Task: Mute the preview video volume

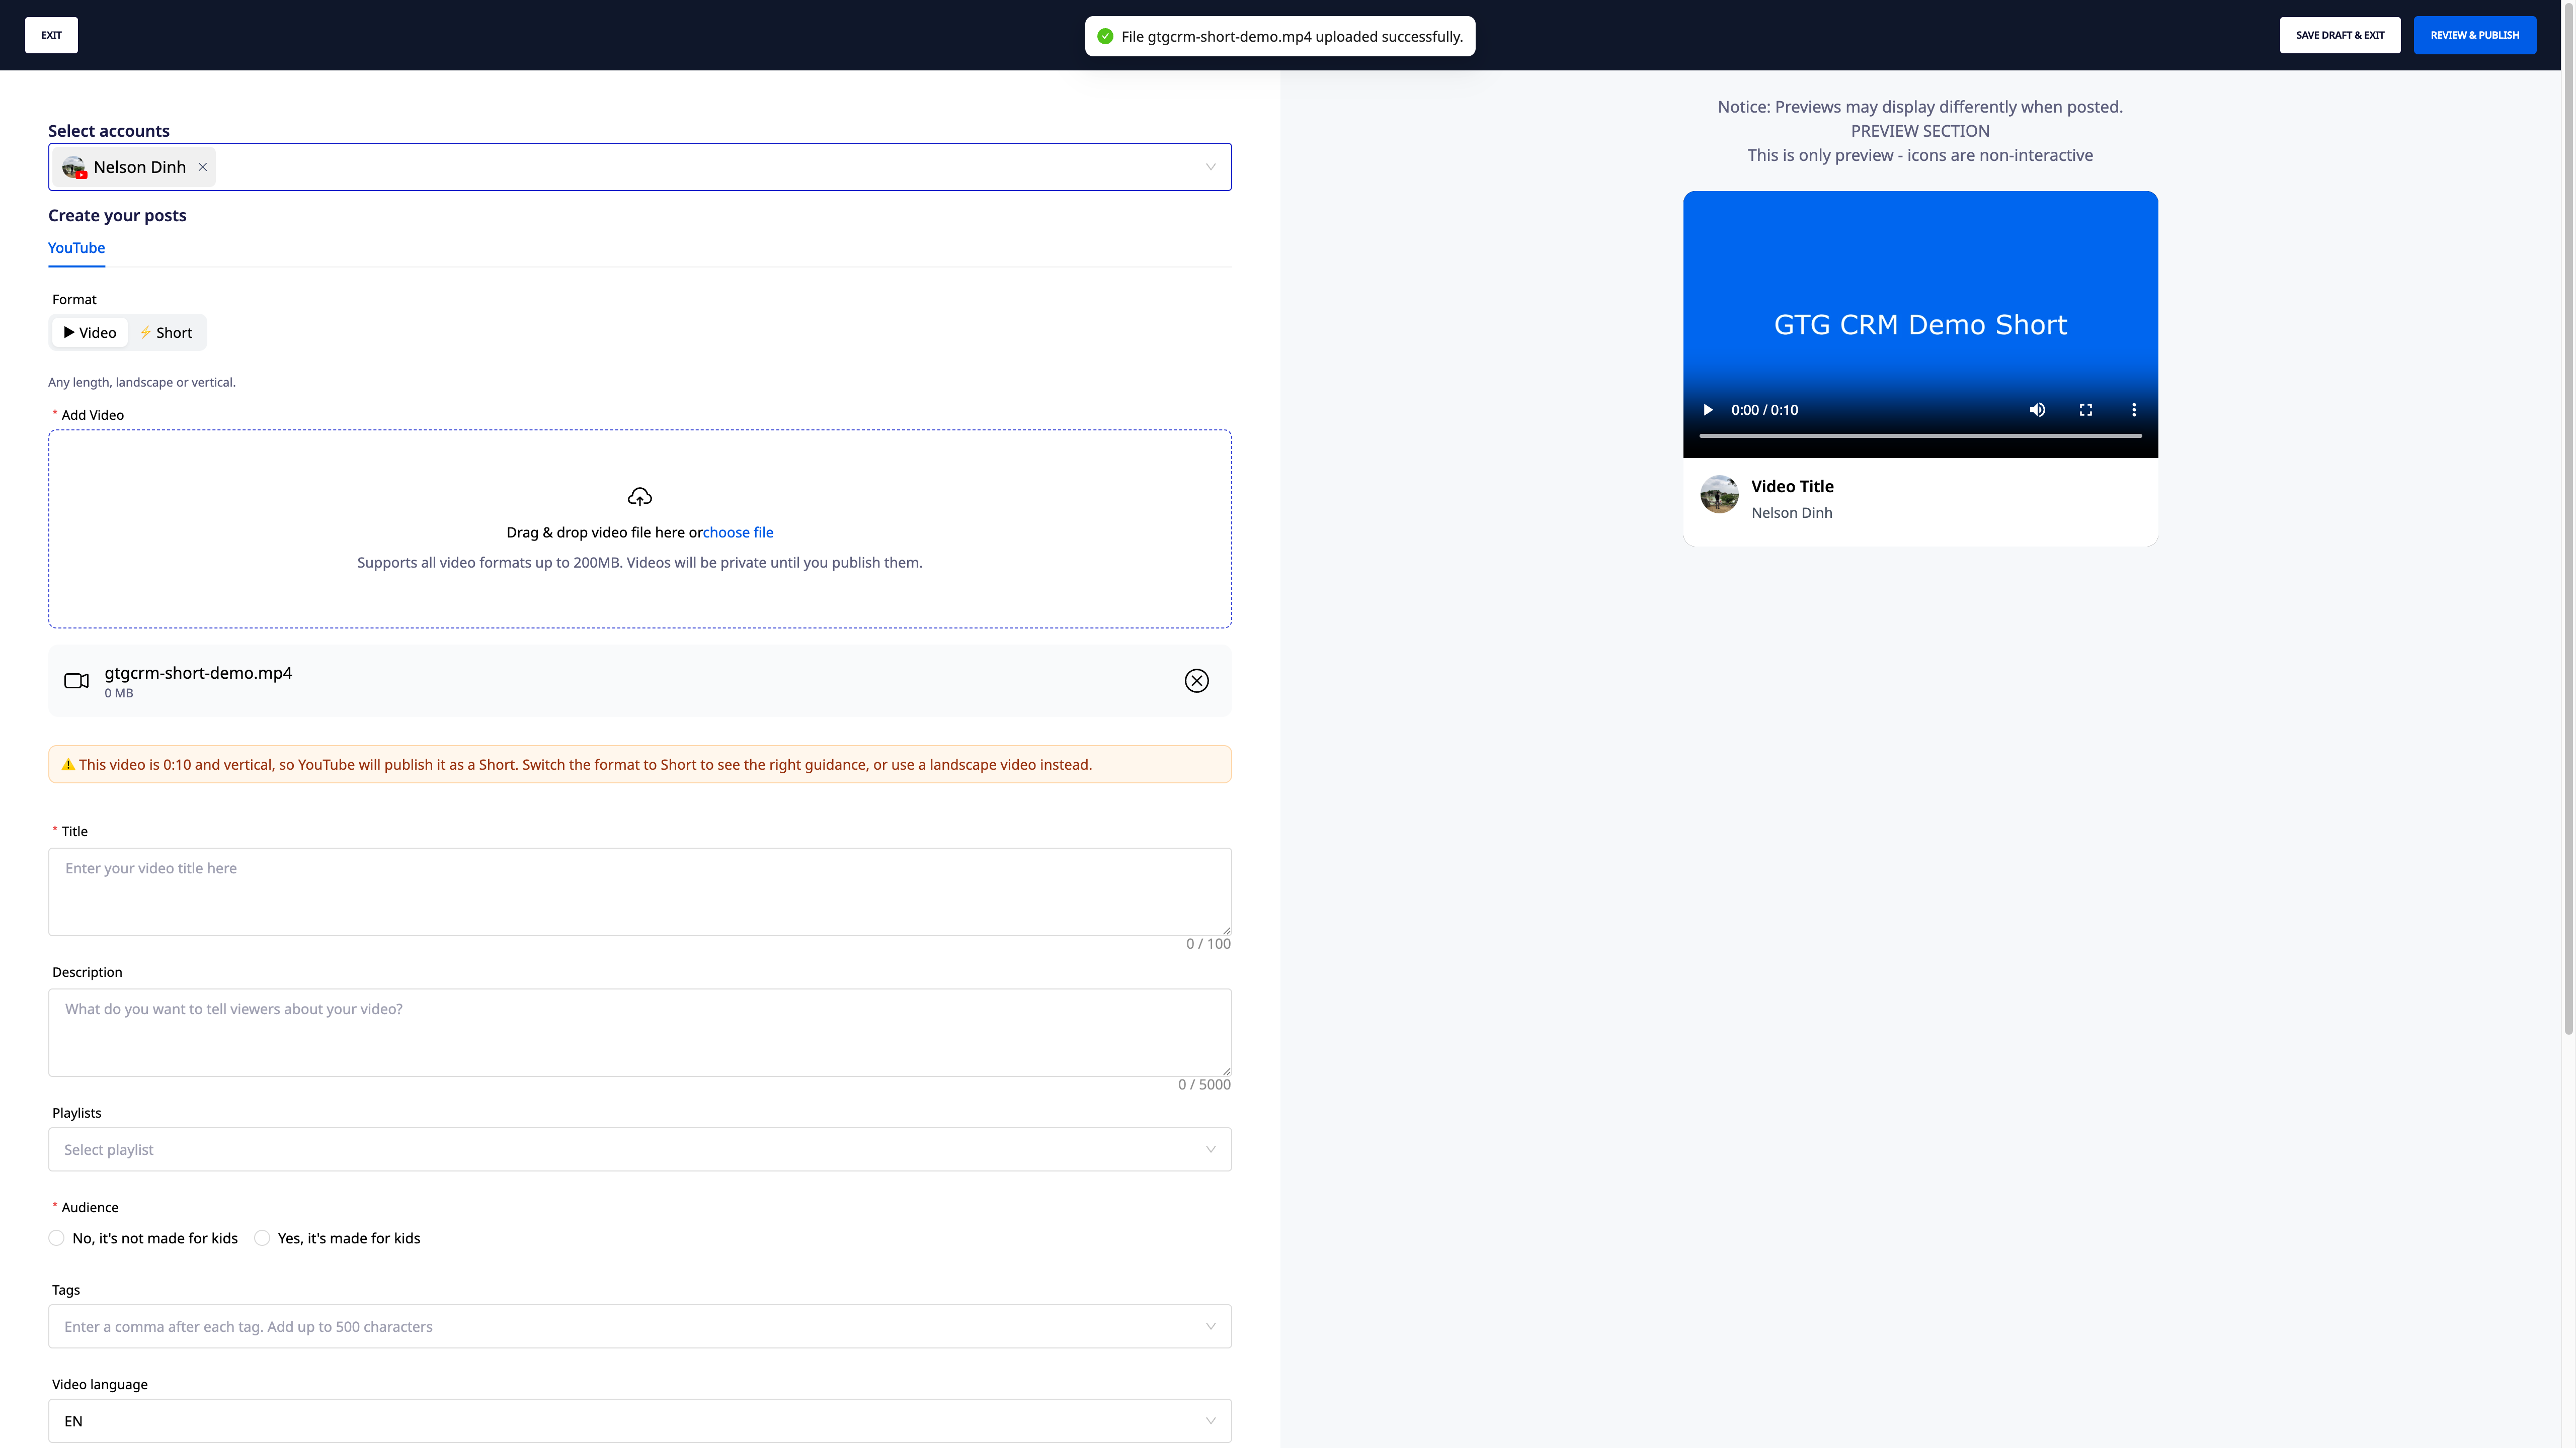Action: pos(2037,410)
